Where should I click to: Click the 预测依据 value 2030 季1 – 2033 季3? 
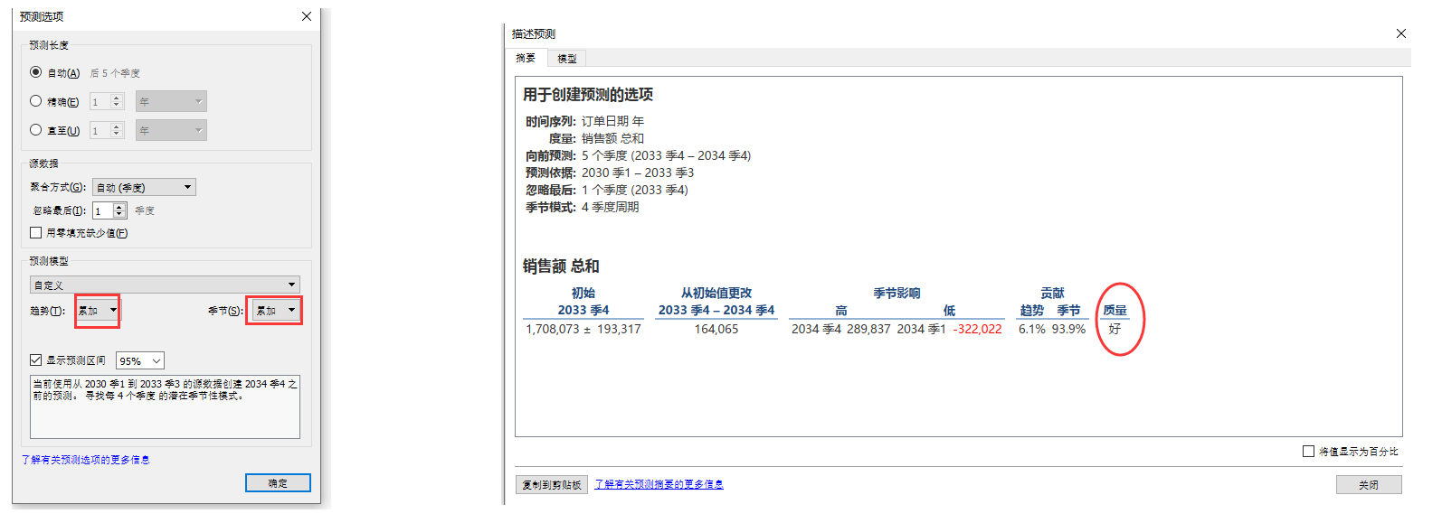click(x=638, y=173)
